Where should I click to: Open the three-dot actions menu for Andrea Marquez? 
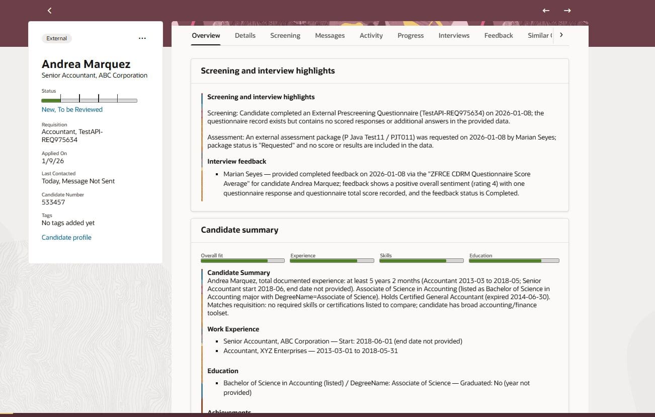(x=142, y=38)
